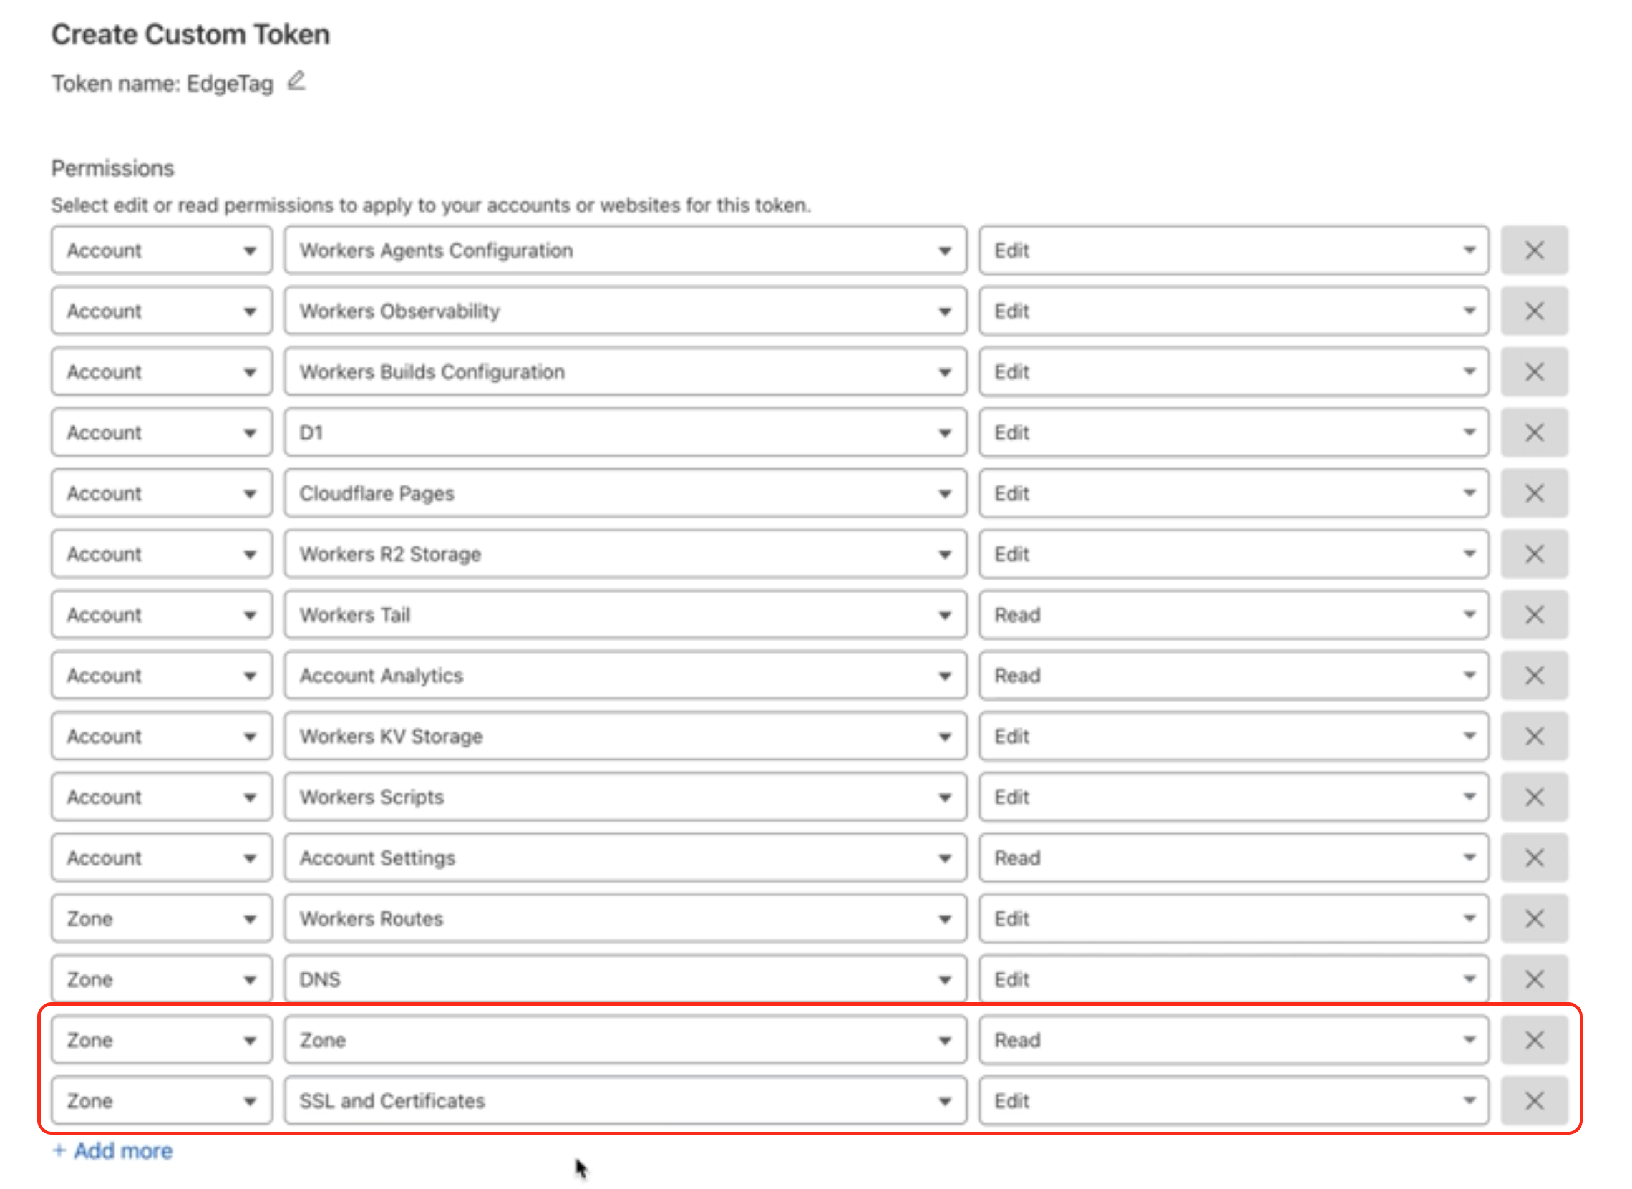Remove the Account Settings permission row
The width and height of the screenshot is (1632, 1189).
[x=1533, y=858]
